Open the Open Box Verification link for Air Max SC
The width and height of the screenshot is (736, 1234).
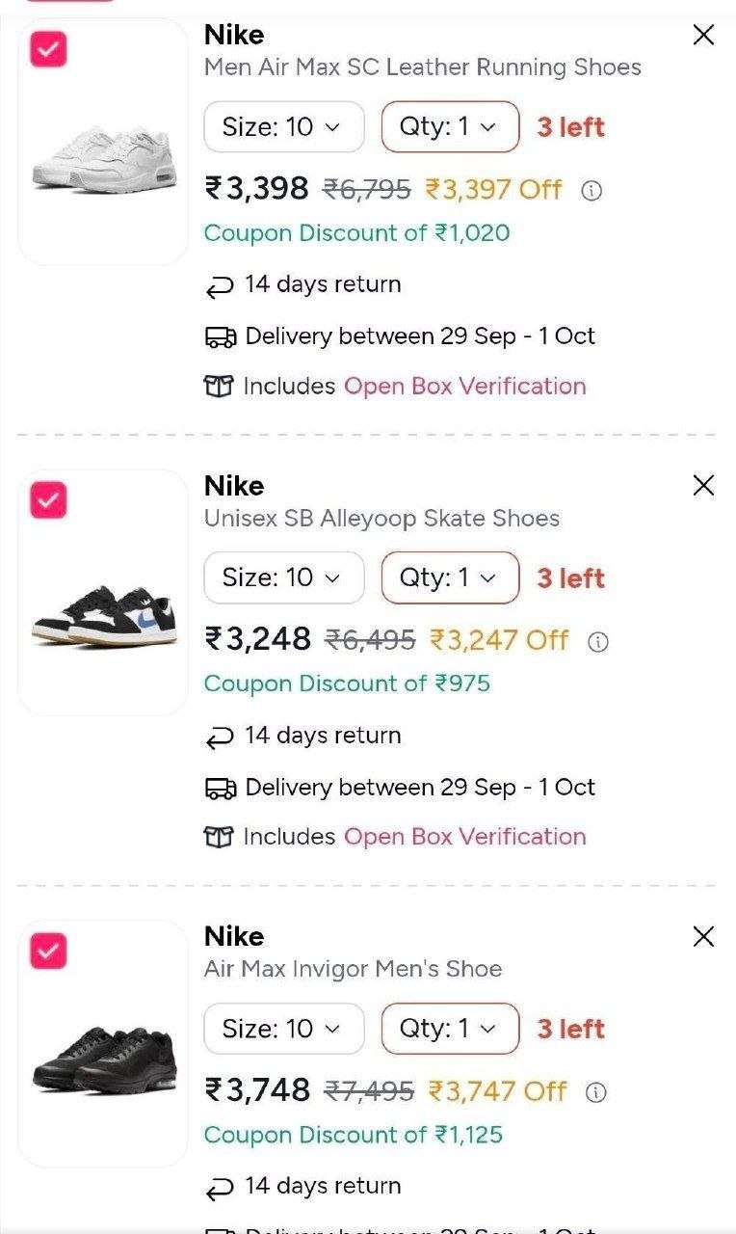[x=465, y=387]
